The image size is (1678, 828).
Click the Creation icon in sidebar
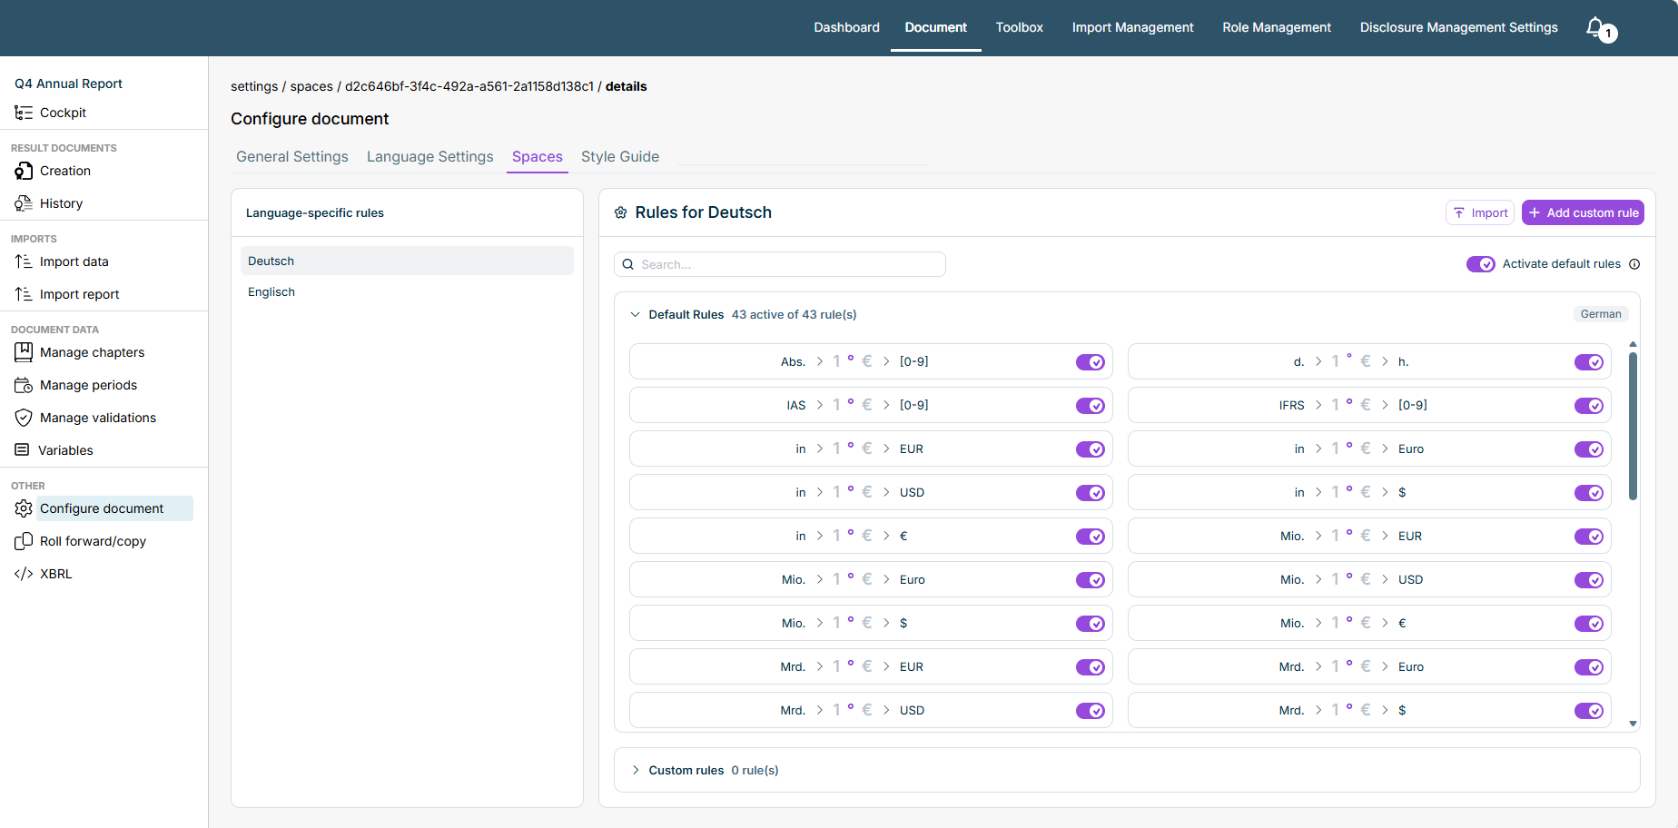point(24,171)
